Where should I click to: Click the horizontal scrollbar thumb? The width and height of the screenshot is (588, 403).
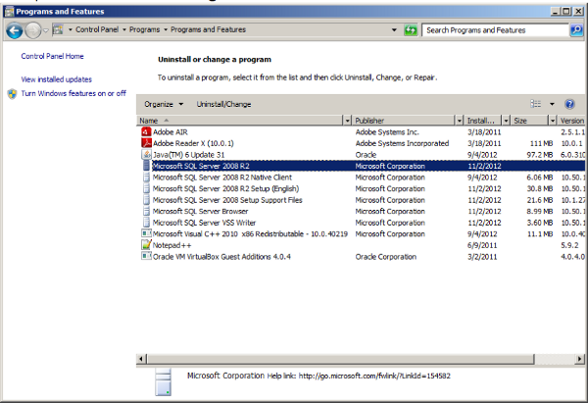click(340, 359)
